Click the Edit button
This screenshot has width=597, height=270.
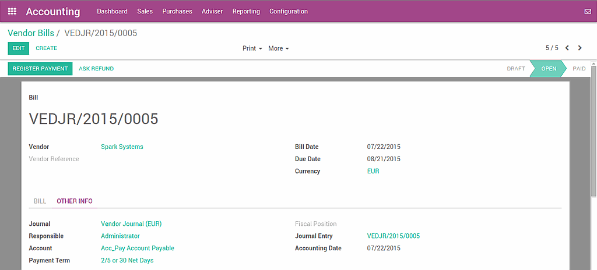[x=18, y=48]
